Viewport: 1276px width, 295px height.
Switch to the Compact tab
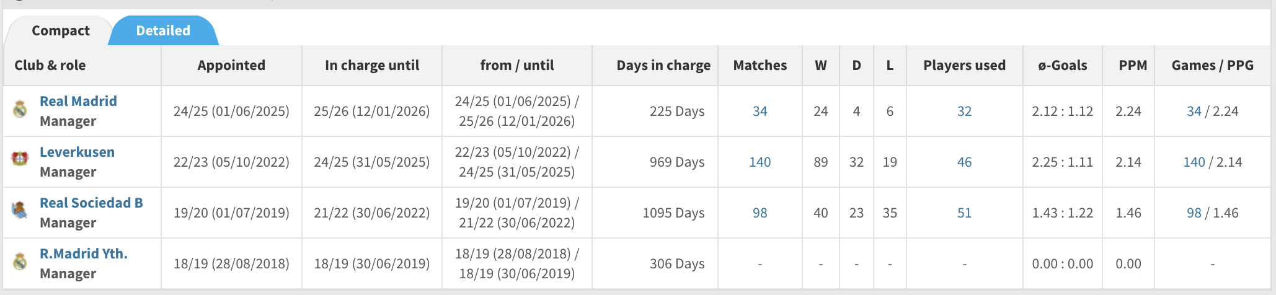tap(60, 31)
